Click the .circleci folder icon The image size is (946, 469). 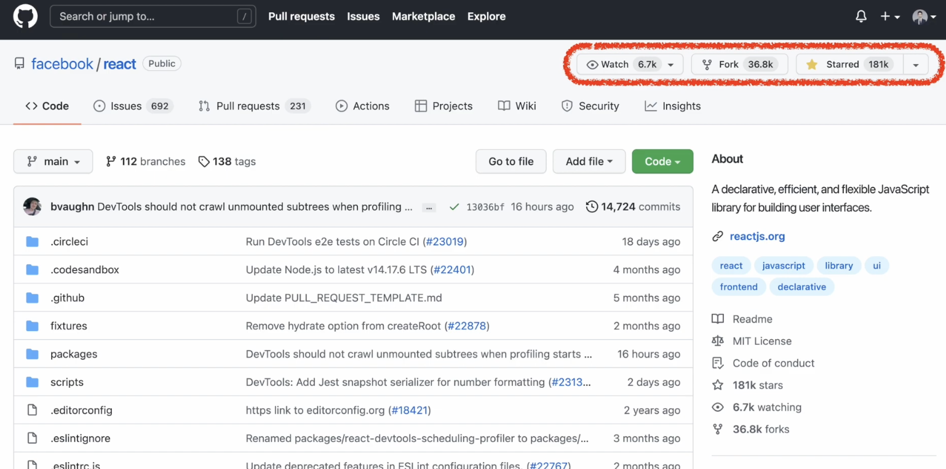pyautogui.click(x=33, y=242)
